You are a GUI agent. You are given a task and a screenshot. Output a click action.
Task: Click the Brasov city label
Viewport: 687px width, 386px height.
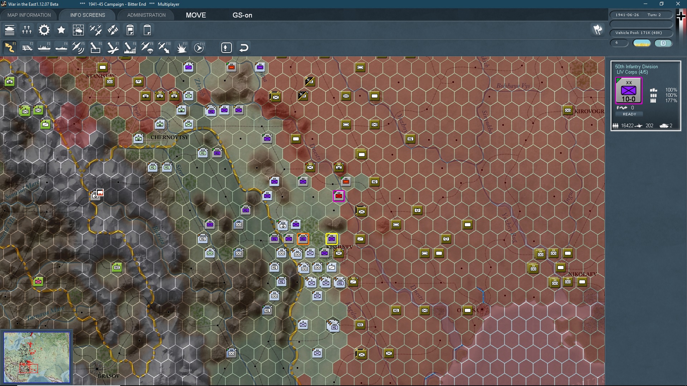click(x=108, y=376)
